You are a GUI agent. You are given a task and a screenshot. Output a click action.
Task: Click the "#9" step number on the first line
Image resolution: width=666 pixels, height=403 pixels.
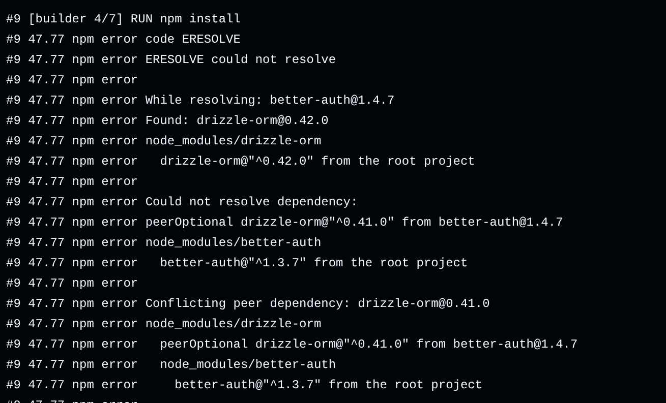[x=13, y=19]
